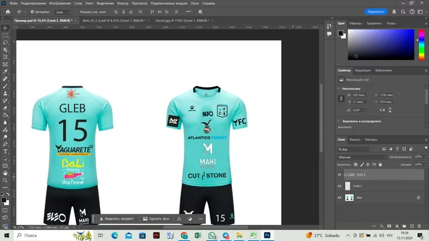Select the Hand tool
Viewport: 429px width, 241px height.
5,173
